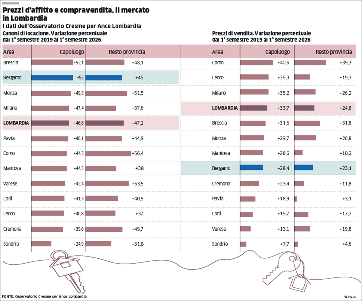Image resolution: width=362 pixels, height=301 pixels.
Task: Click the Pavia +3,1 Resto provincia value
Action: tap(347, 199)
